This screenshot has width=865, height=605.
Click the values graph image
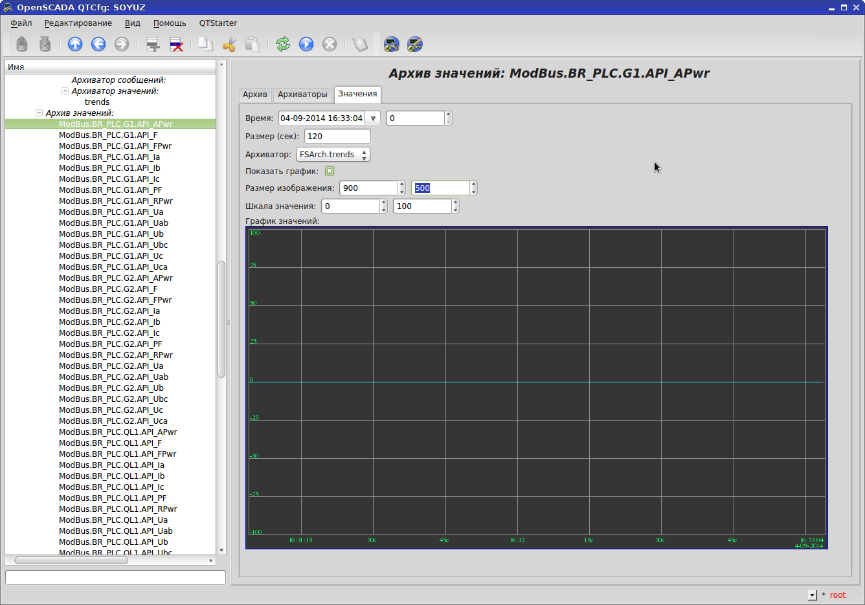pos(537,388)
